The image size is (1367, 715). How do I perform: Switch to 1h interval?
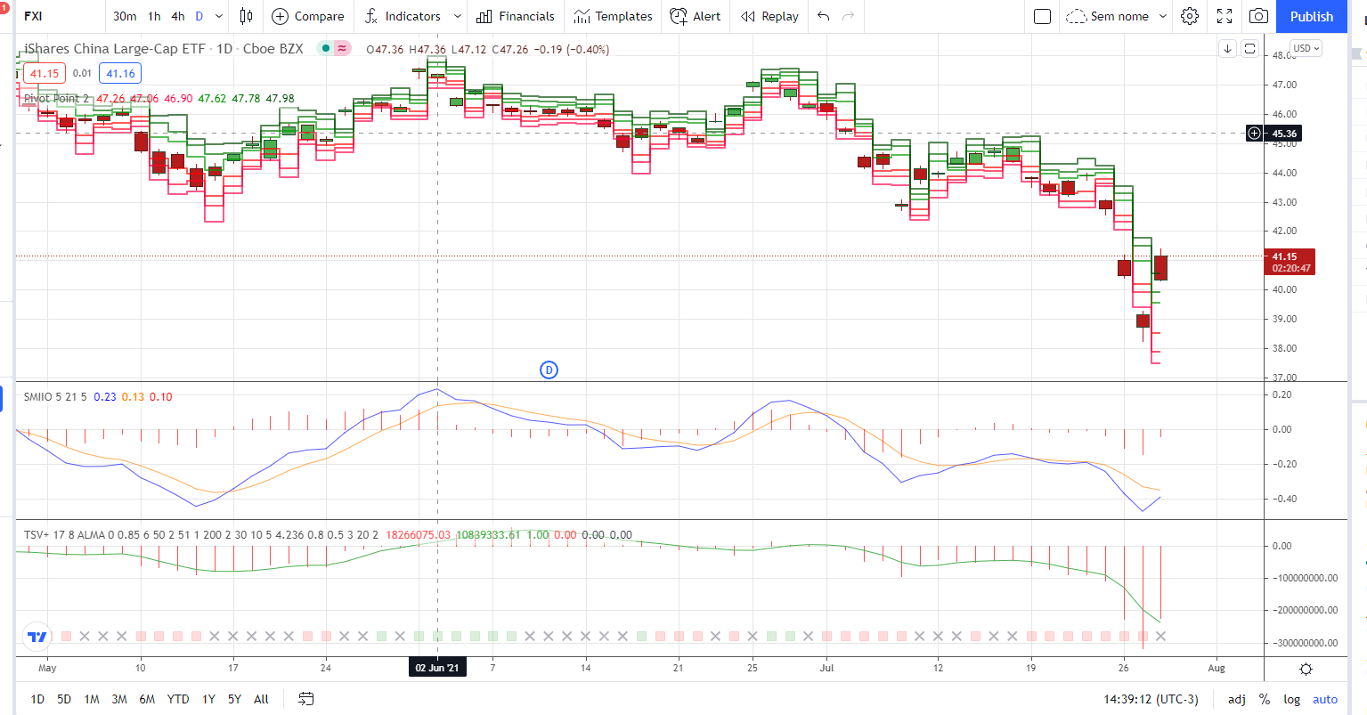[x=154, y=16]
